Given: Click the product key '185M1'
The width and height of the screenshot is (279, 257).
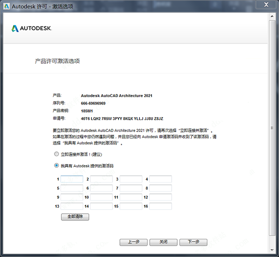Looking at the screenshot, I should (87, 111).
